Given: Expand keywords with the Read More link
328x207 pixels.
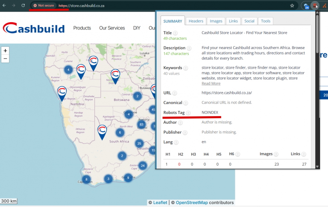Looking at the screenshot, I should pos(211,83).
